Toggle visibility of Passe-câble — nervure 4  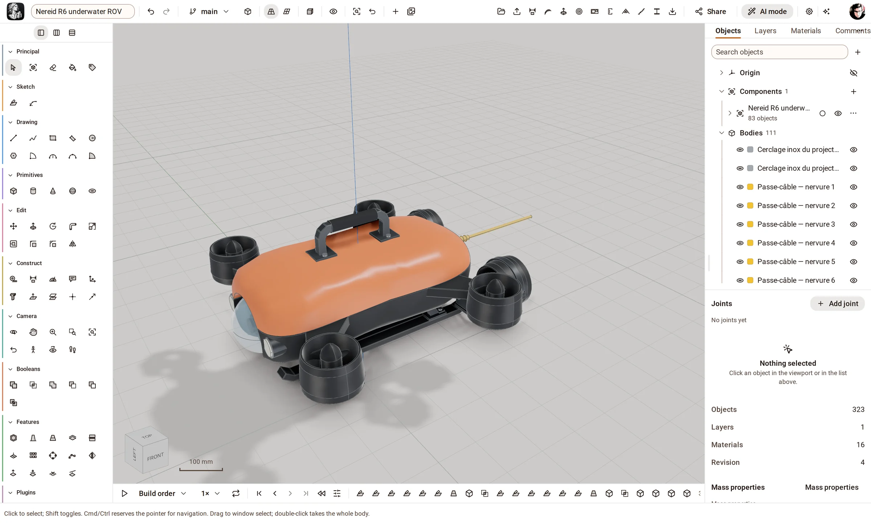(854, 243)
